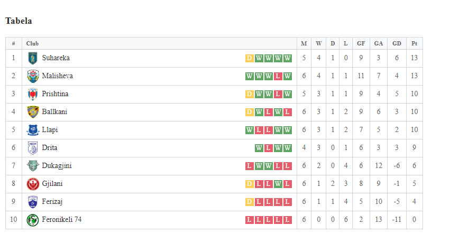Screen dimensions: 459x243
Task: Click the Prishtina club logo
Action: tap(33, 94)
